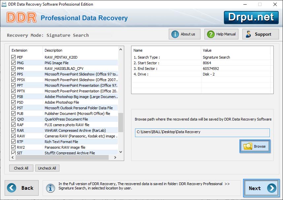Click the Browse folder magnifier icon
The height and width of the screenshot is (200, 283).
click(248, 146)
